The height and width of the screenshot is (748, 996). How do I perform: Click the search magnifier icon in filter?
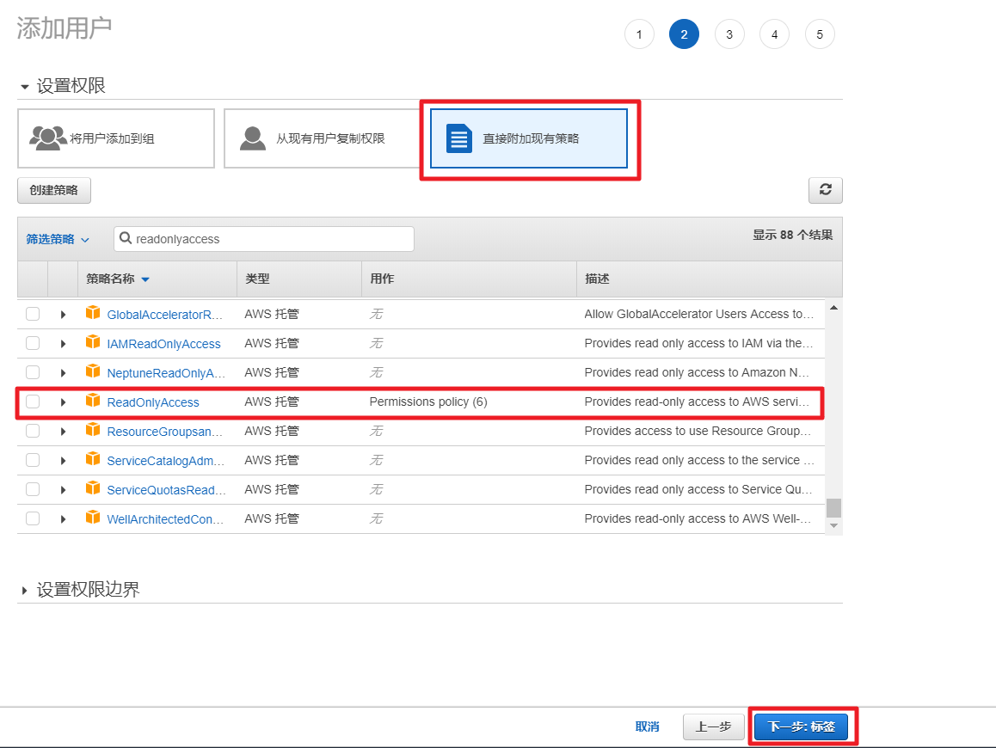tap(126, 239)
